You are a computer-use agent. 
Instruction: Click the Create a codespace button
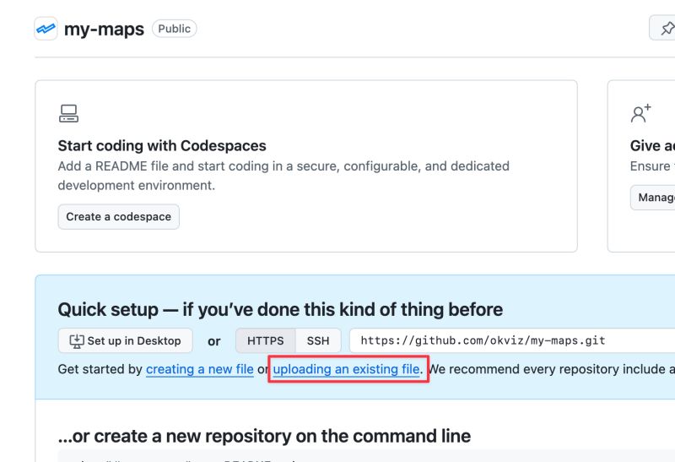click(x=118, y=217)
